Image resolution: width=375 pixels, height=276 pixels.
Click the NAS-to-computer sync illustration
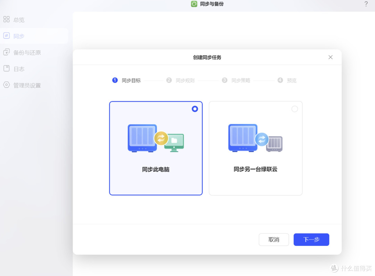coord(156,138)
